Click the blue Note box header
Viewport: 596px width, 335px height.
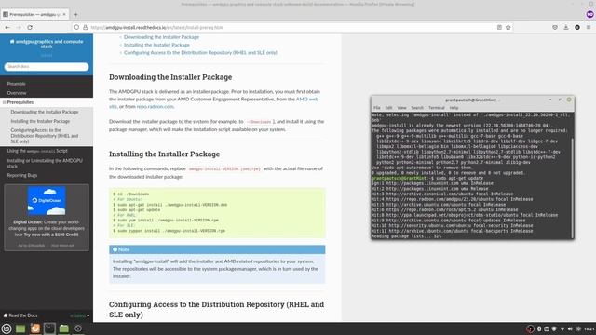tap(217, 249)
